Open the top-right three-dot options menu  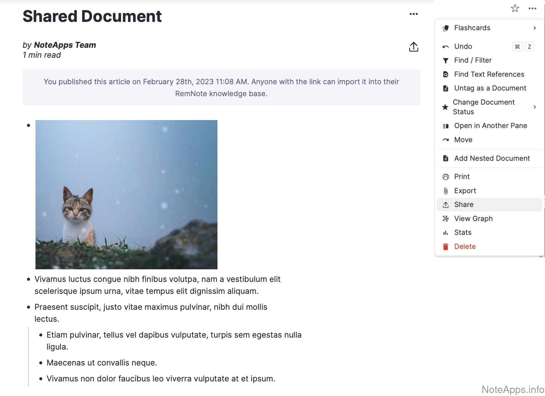[x=532, y=9]
